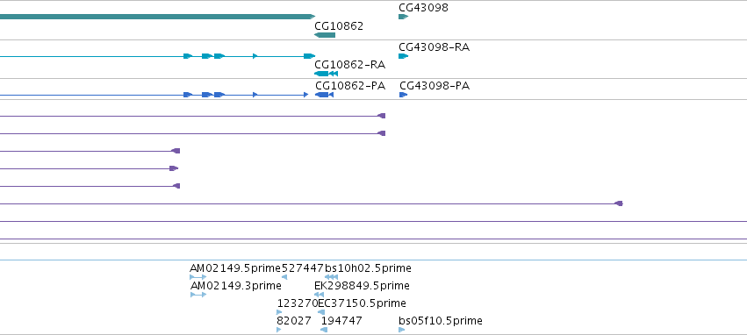Select the CG10862-RA transcript glyph
This screenshot has width=747, height=335.
(327, 74)
